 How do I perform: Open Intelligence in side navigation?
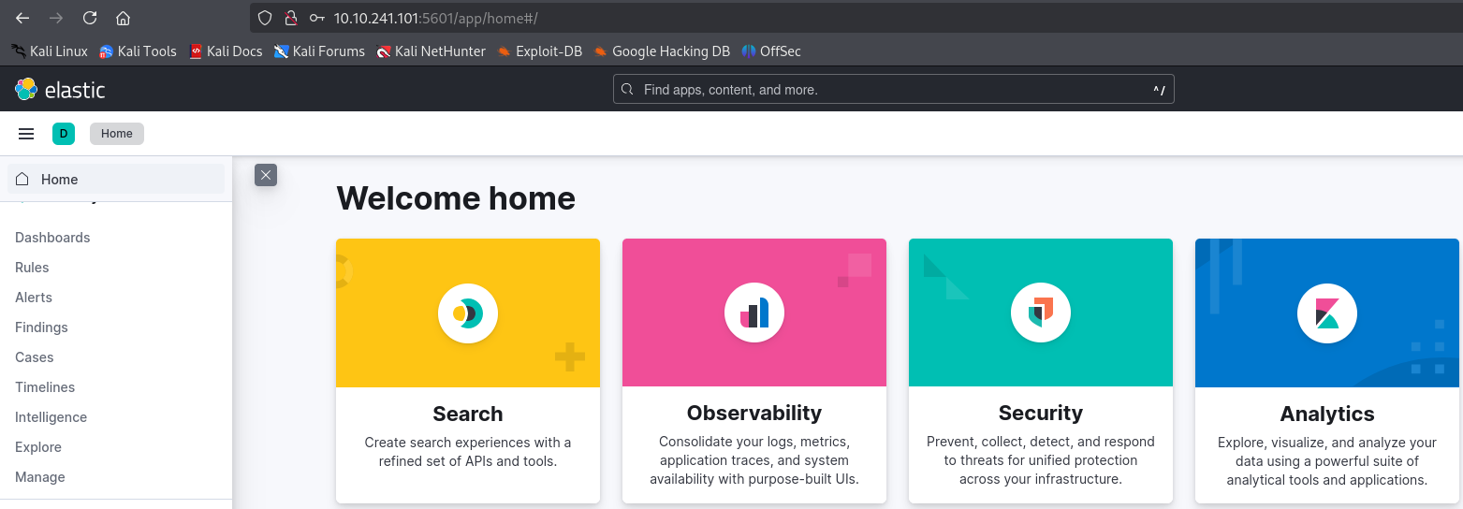point(51,417)
